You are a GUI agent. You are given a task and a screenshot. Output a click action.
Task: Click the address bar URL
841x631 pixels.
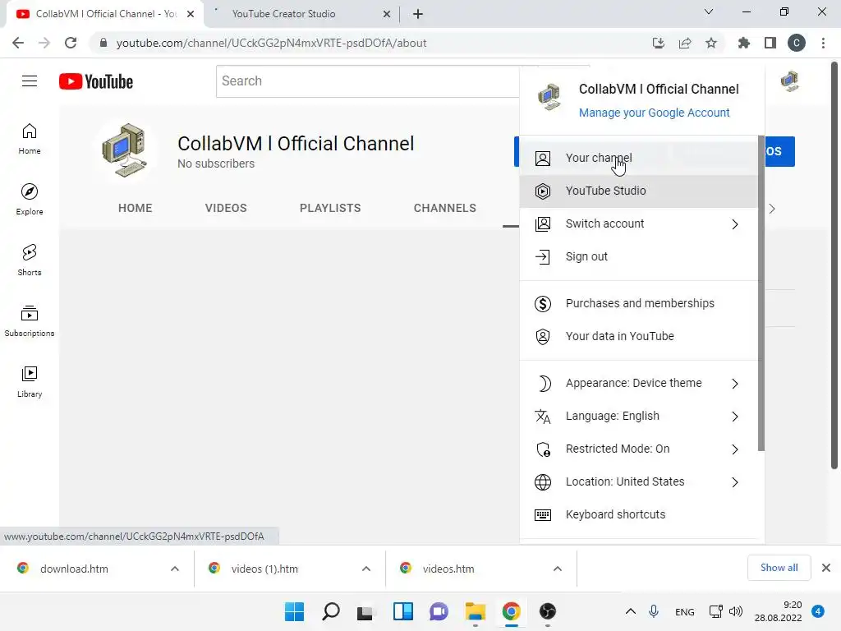coord(271,43)
